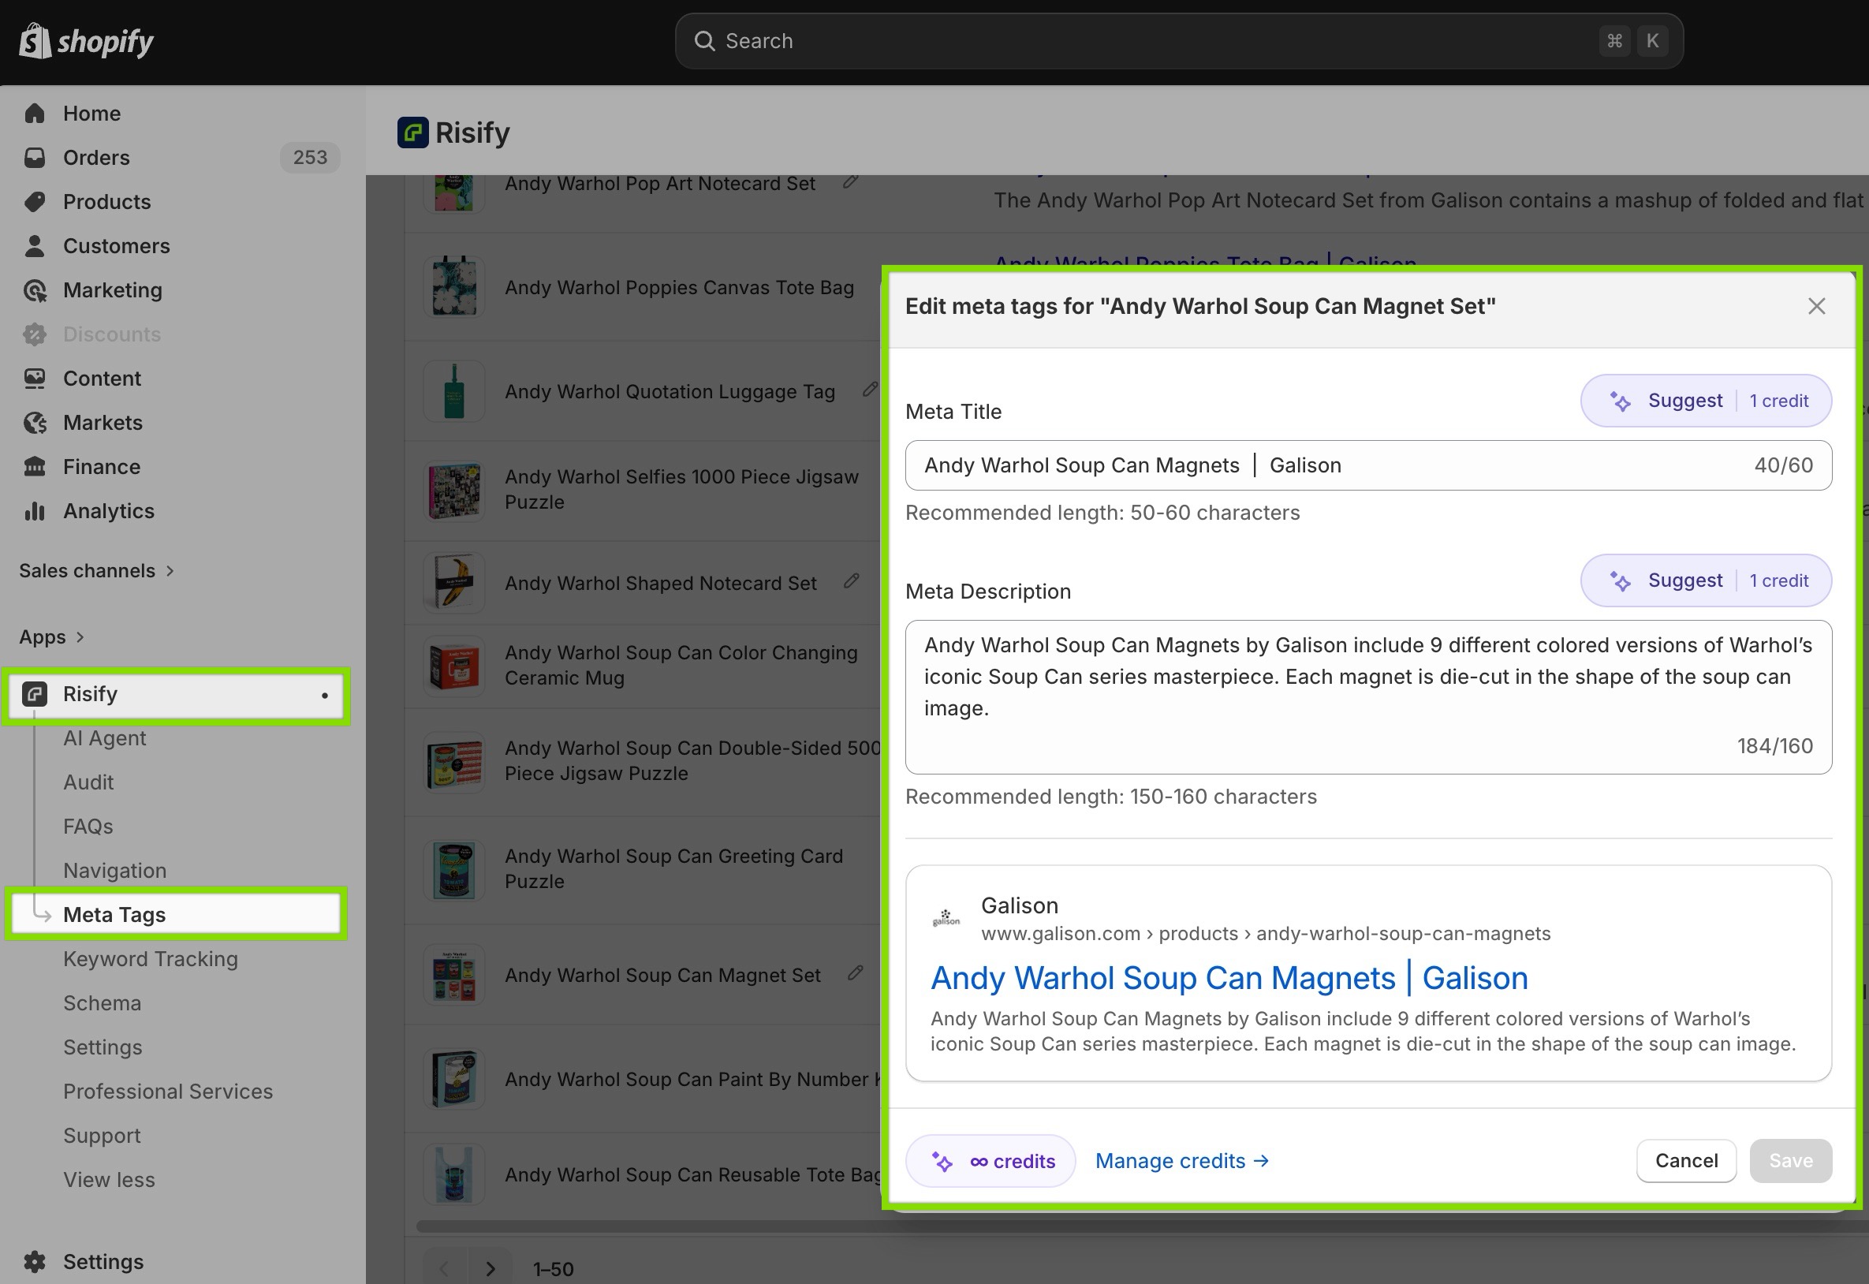The image size is (1869, 1284).
Task: Click edit pencil for Andy Warhol Pop Art Notecard Set
Action: tap(850, 182)
